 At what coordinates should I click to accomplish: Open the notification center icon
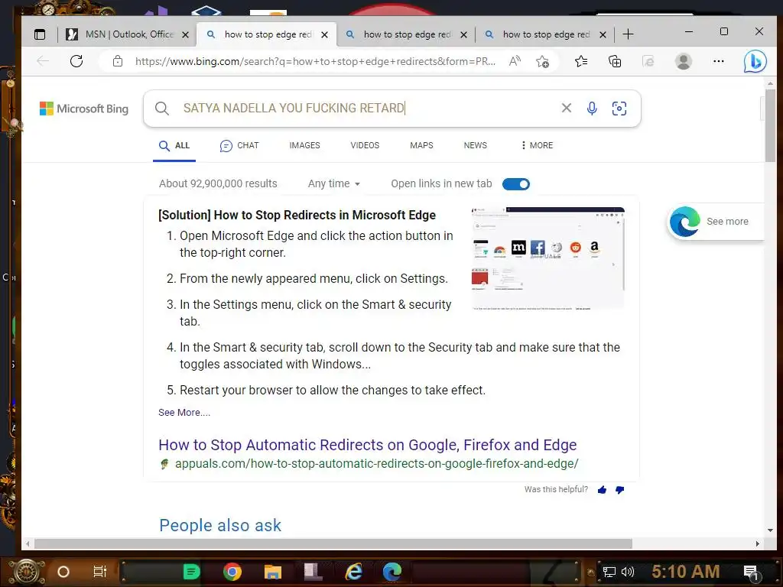[751, 572]
